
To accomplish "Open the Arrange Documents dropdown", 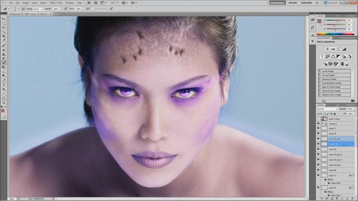I will point(124,3).
